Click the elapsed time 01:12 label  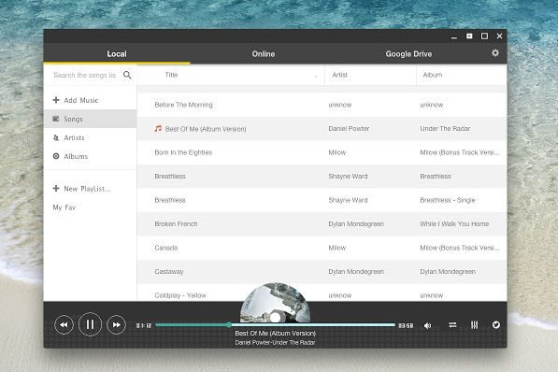144,325
